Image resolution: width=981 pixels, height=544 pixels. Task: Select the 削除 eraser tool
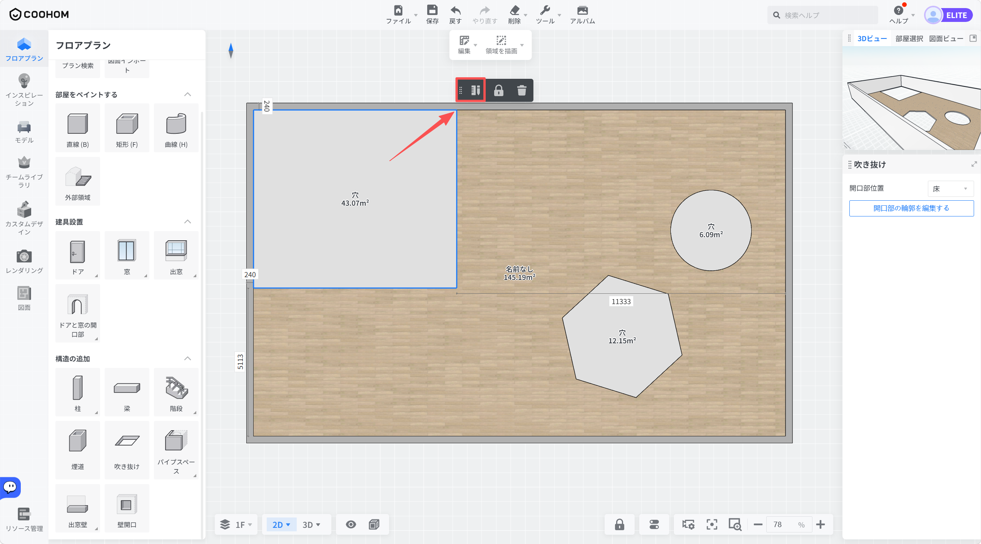(515, 10)
